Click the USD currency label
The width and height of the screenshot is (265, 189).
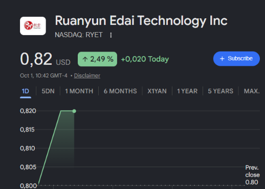(x=63, y=62)
